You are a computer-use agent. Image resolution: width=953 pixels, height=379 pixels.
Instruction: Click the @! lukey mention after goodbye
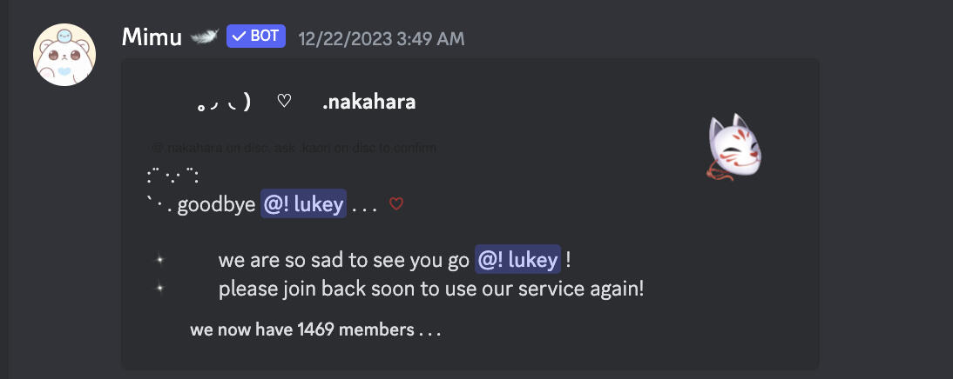pyautogui.click(x=303, y=205)
